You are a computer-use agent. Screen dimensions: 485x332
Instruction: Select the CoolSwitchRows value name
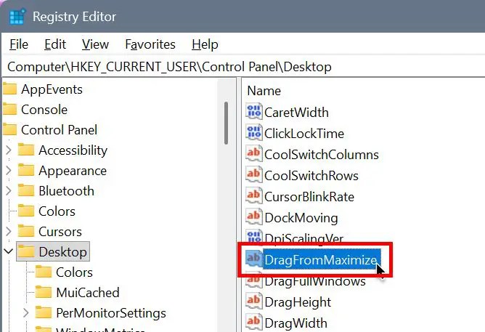click(x=311, y=175)
